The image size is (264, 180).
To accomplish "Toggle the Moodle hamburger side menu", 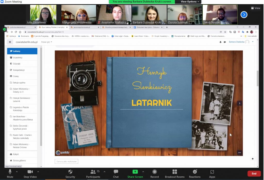I will click(x=10, y=42).
